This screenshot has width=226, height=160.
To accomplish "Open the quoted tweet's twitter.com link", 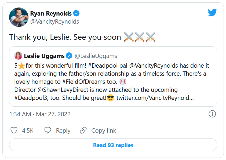I will (155, 98).
